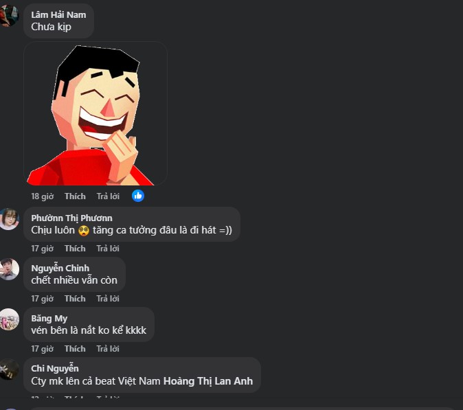
Task: Open Lâm Hải Nam's name link
Action: [58, 14]
